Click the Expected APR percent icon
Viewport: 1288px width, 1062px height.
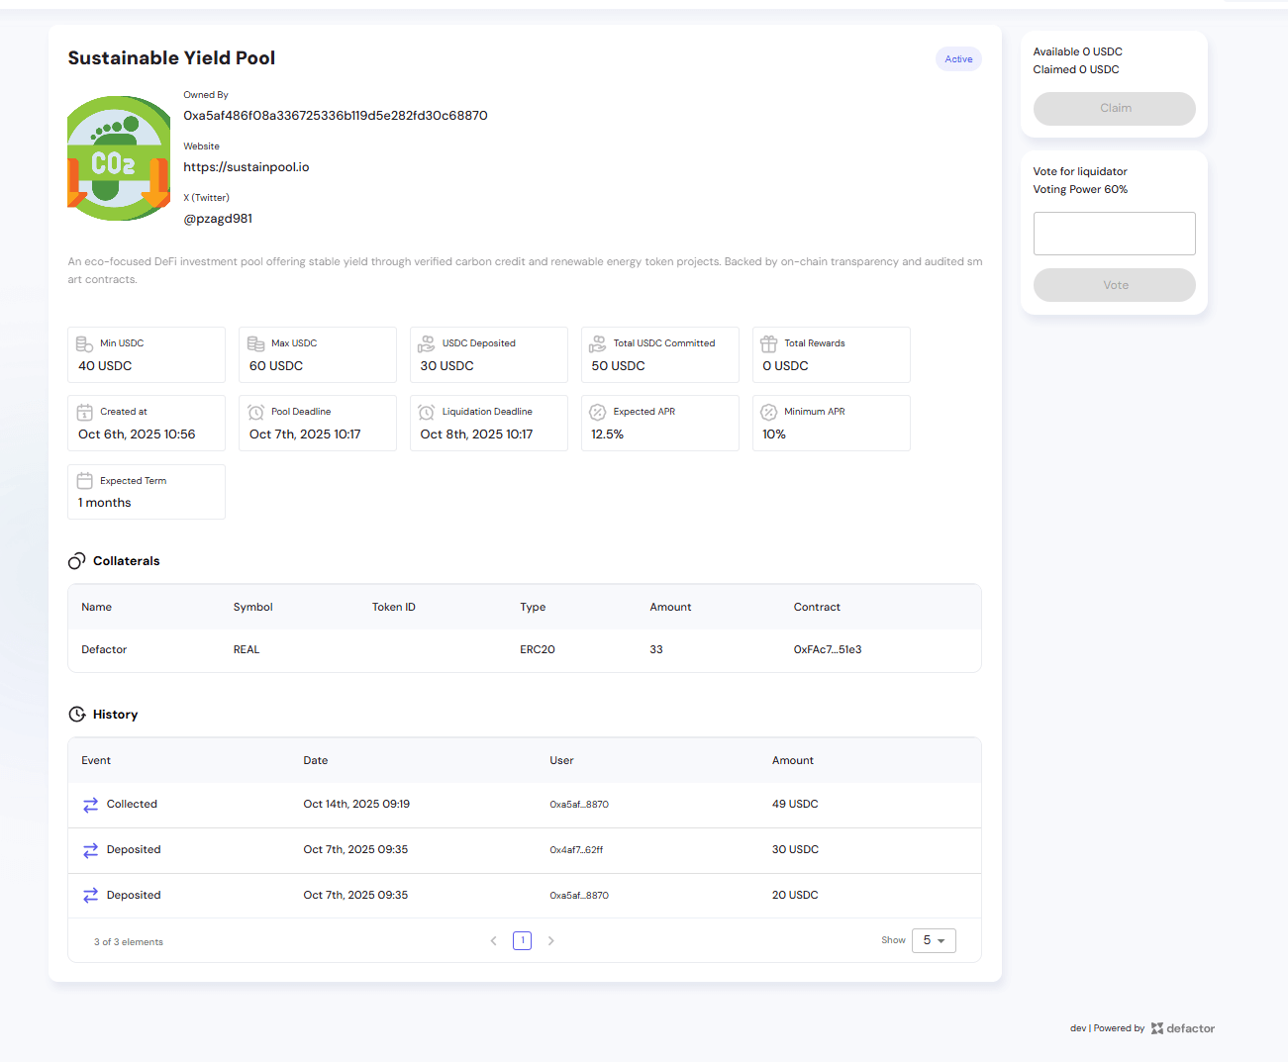(x=598, y=413)
